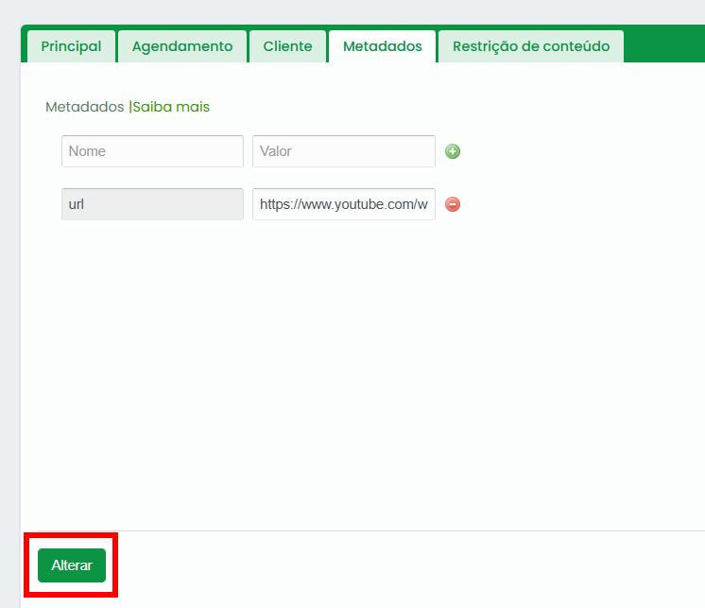Click the green add metadata plus icon
Screen dimensions: 705x608
[453, 151]
